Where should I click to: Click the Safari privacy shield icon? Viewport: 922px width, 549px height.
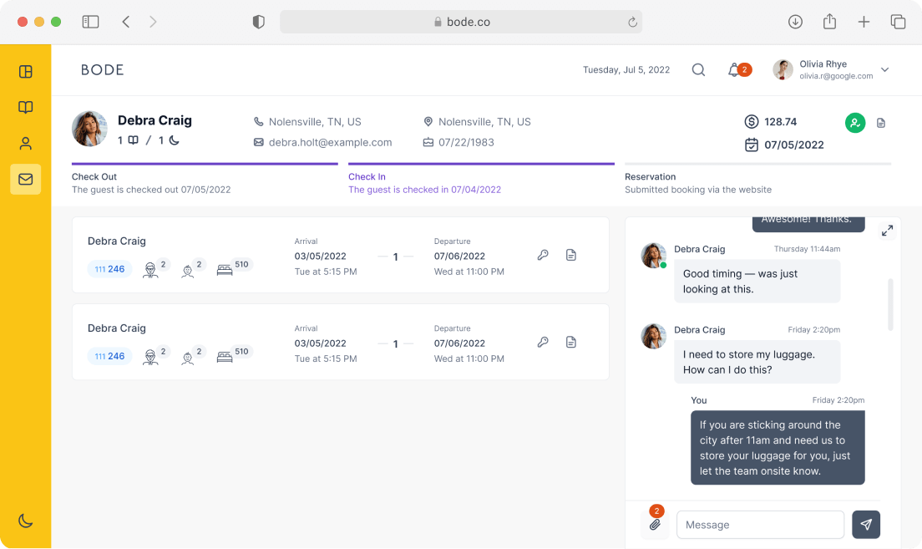pos(258,22)
